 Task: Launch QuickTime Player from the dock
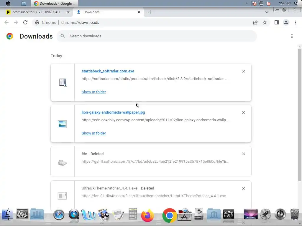coord(74,214)
